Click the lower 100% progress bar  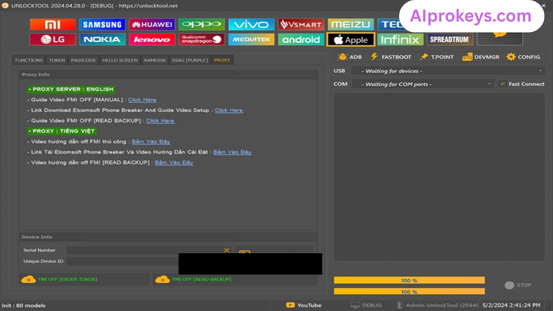[409, 292]
